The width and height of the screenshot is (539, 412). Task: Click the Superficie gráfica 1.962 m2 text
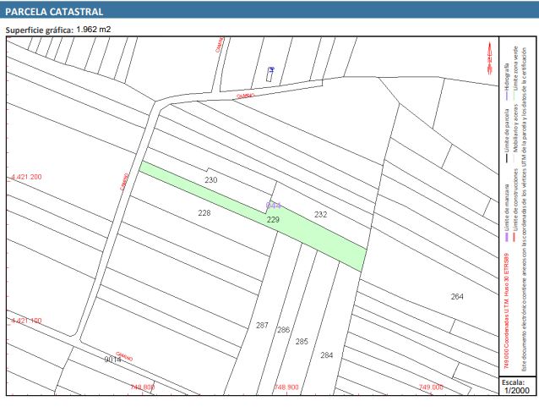[58, 30]
